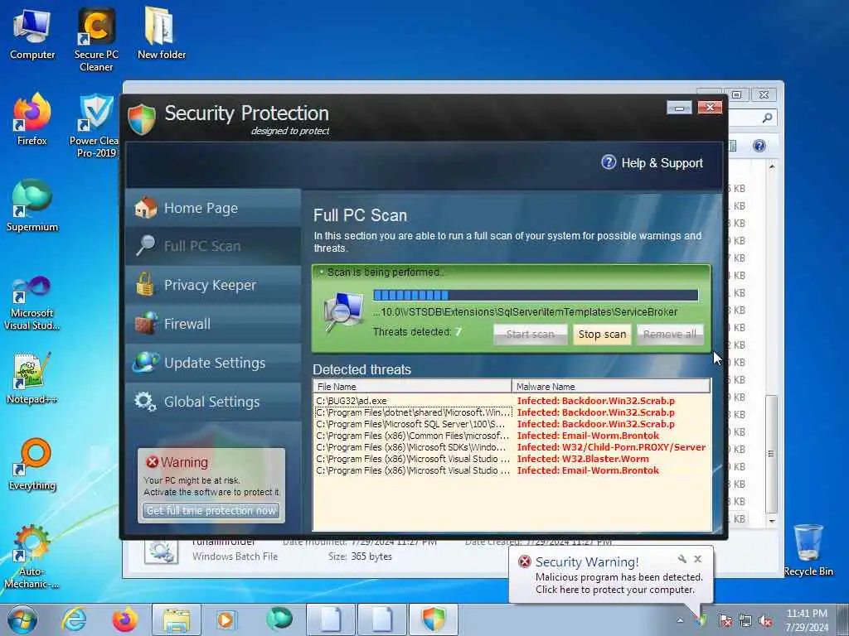
Task: Click the Action Center flag tray icon
Action: (x=725, y=621)
